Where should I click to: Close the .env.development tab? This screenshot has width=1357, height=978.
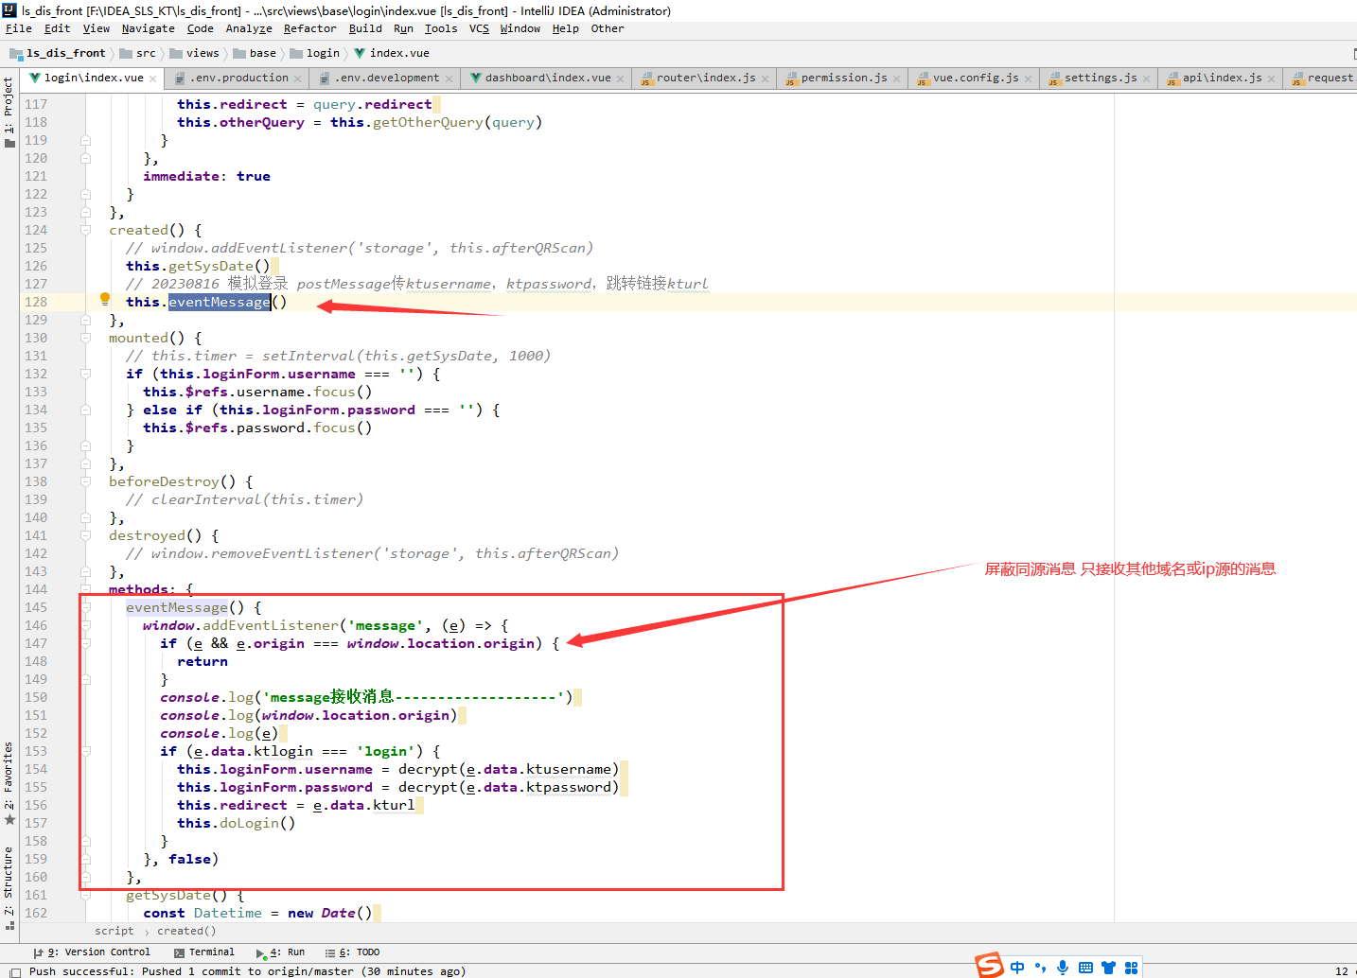[x=449, y=79]
